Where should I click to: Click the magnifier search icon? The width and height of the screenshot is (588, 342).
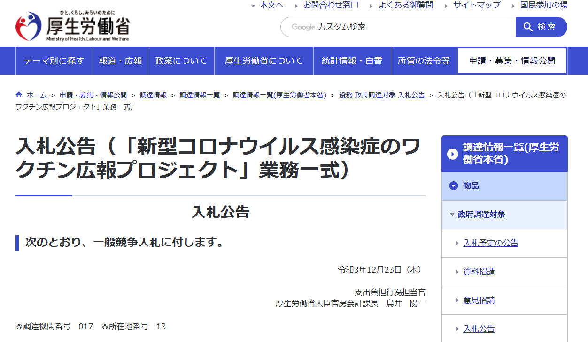528,27
